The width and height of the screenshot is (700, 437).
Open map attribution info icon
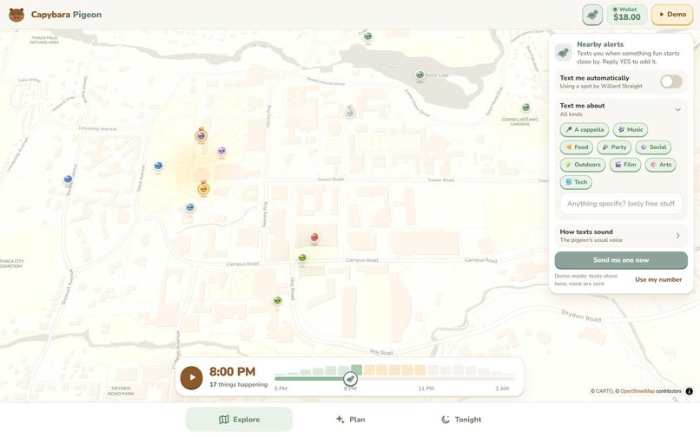[x=690, y=391]
